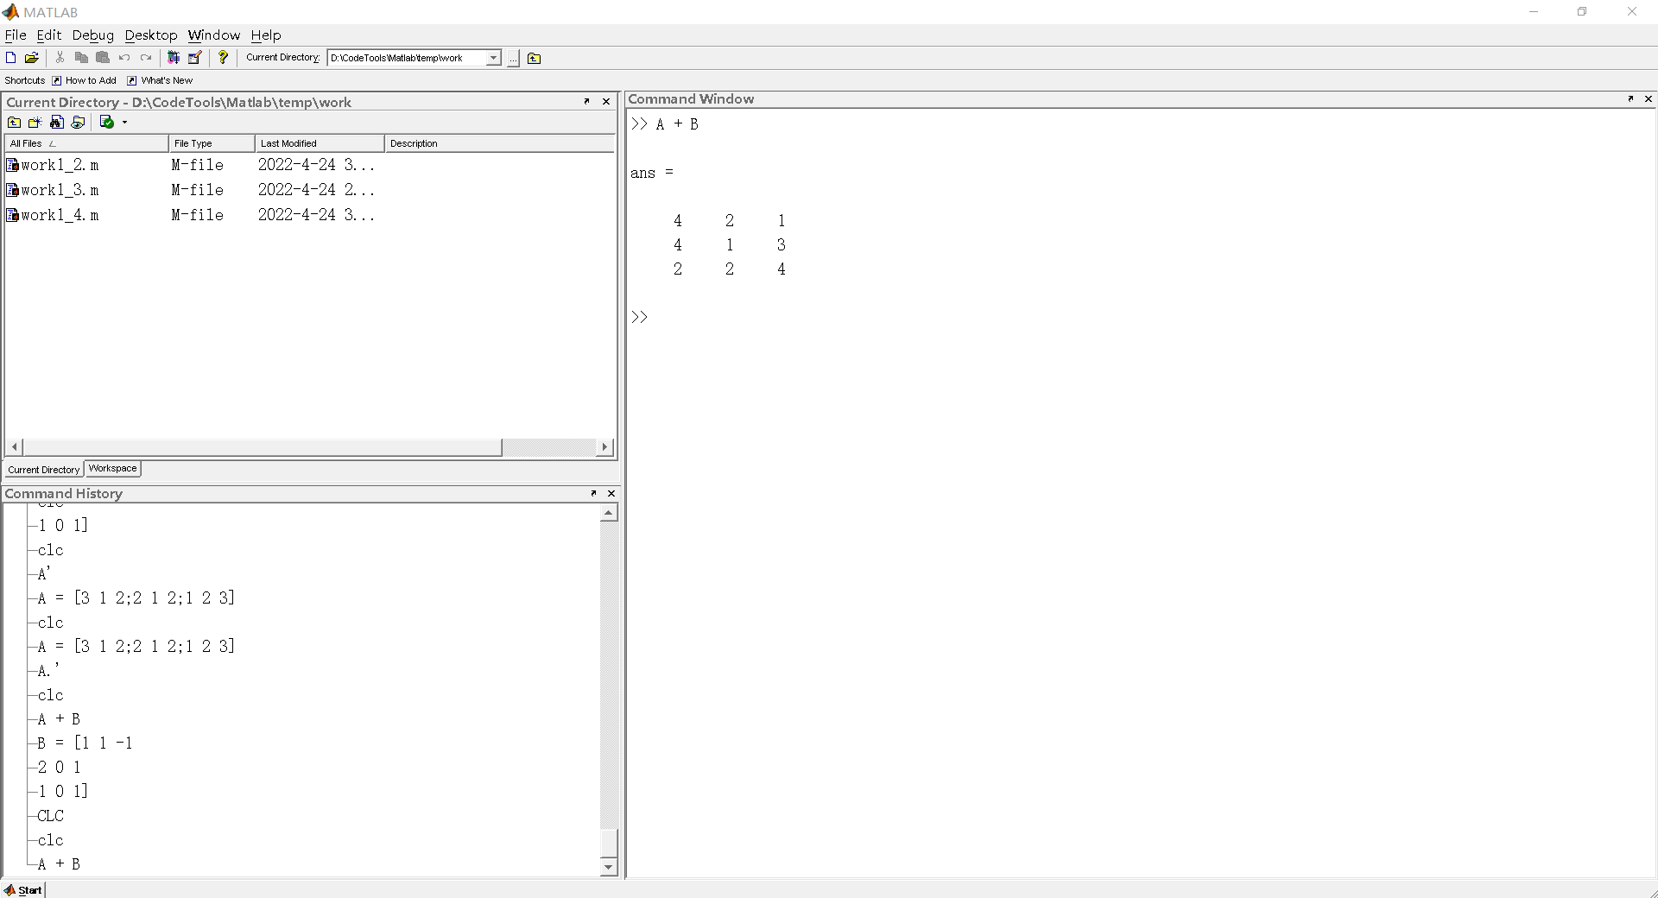Screen dimensions: 1658x898
Task: Click the Copy icon in toolbar
Action: pos(81,58)
